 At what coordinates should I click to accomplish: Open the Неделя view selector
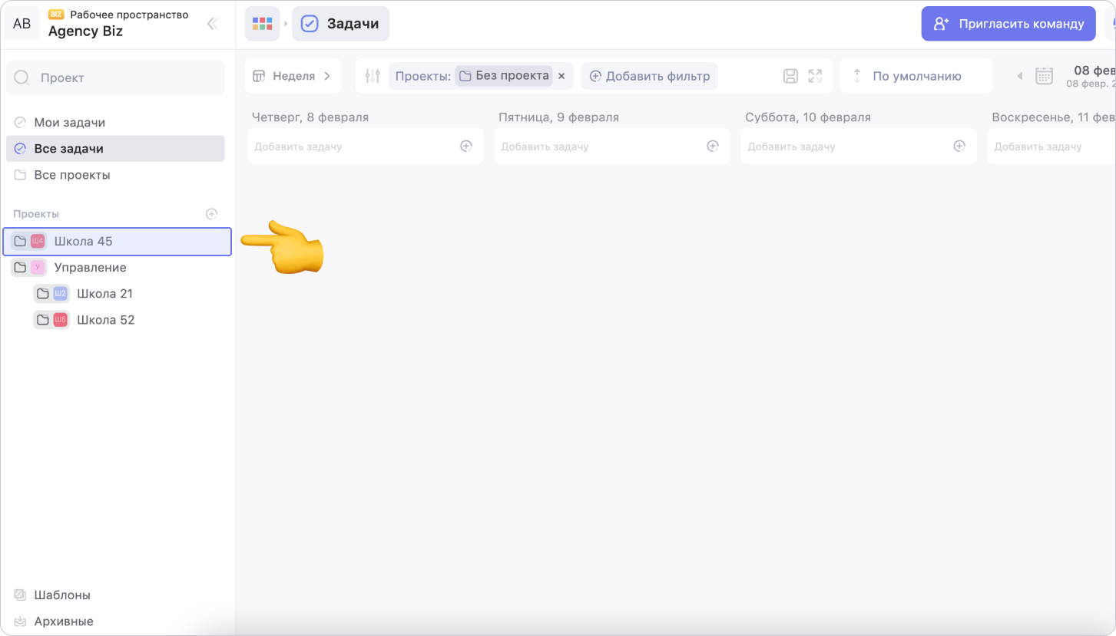[x=292, y=76]
